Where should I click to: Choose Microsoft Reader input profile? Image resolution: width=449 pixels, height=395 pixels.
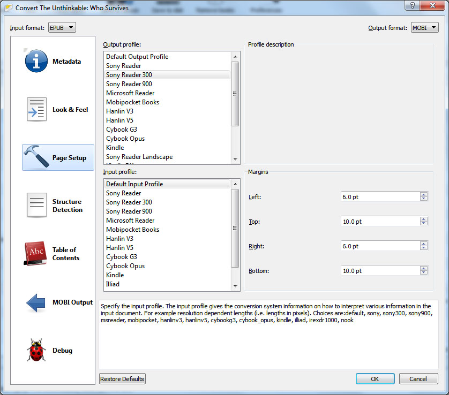coord(167,221)
